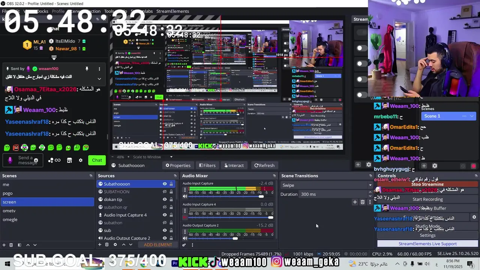Select the pogo scene
Screen dimensions: 480x270
47,193
